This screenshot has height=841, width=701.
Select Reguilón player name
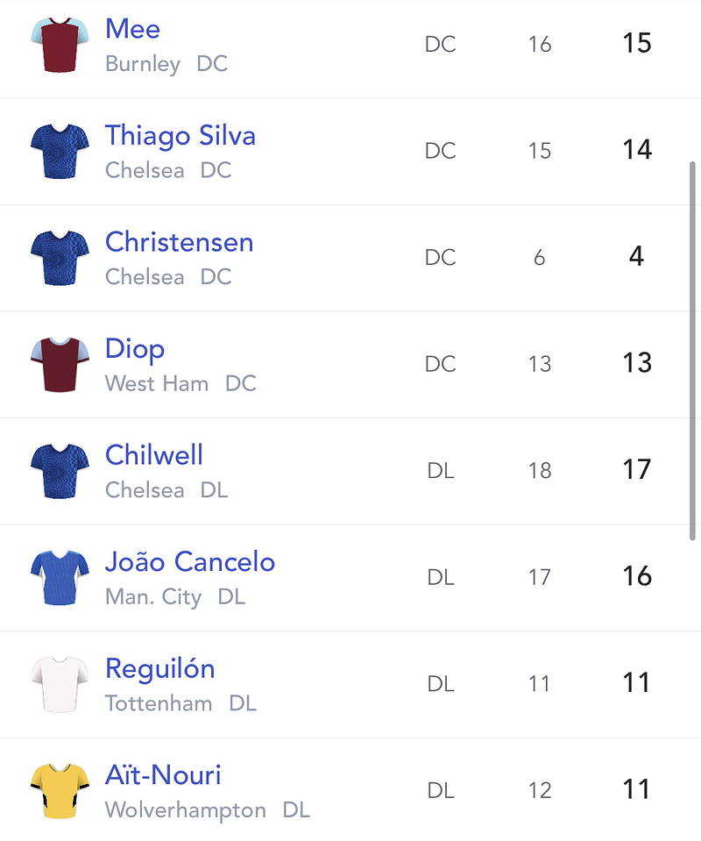[x=159, y=669]
